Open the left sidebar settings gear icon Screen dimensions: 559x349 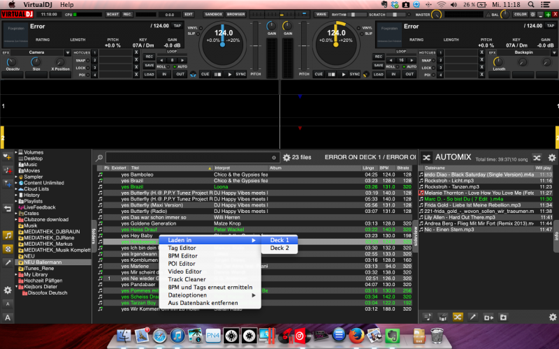tap(7, 290)
